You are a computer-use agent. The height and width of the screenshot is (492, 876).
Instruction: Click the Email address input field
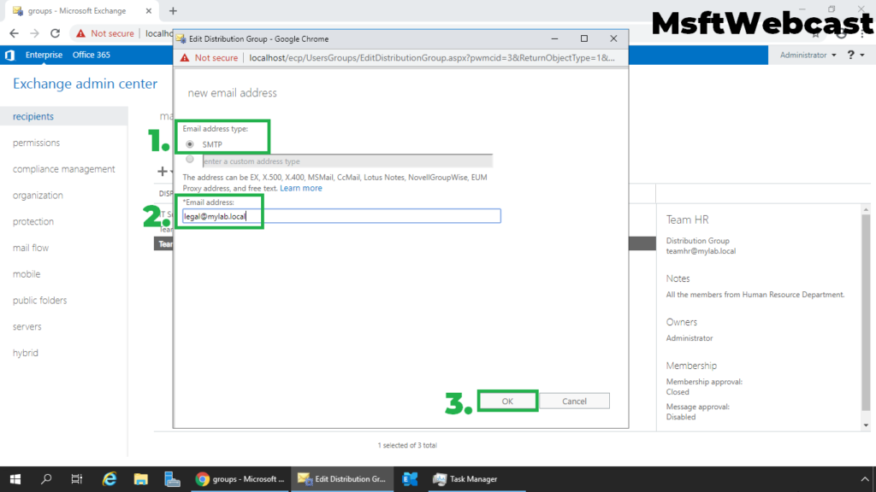341,216
